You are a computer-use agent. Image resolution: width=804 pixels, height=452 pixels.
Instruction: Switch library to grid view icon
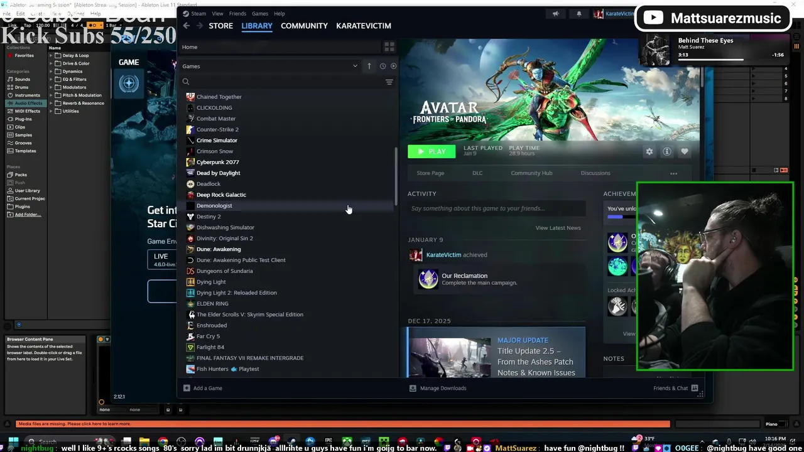pyautogui.click(x=389, y=47)
